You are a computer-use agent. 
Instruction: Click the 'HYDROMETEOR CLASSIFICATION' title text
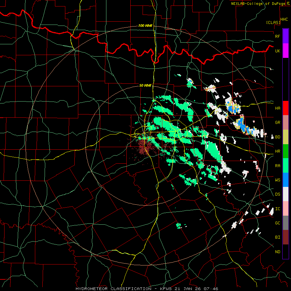click(113, 289)
